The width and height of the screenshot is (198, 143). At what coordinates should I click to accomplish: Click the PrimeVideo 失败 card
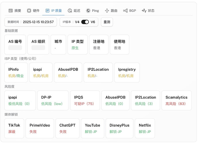click(x=40, y=128)
